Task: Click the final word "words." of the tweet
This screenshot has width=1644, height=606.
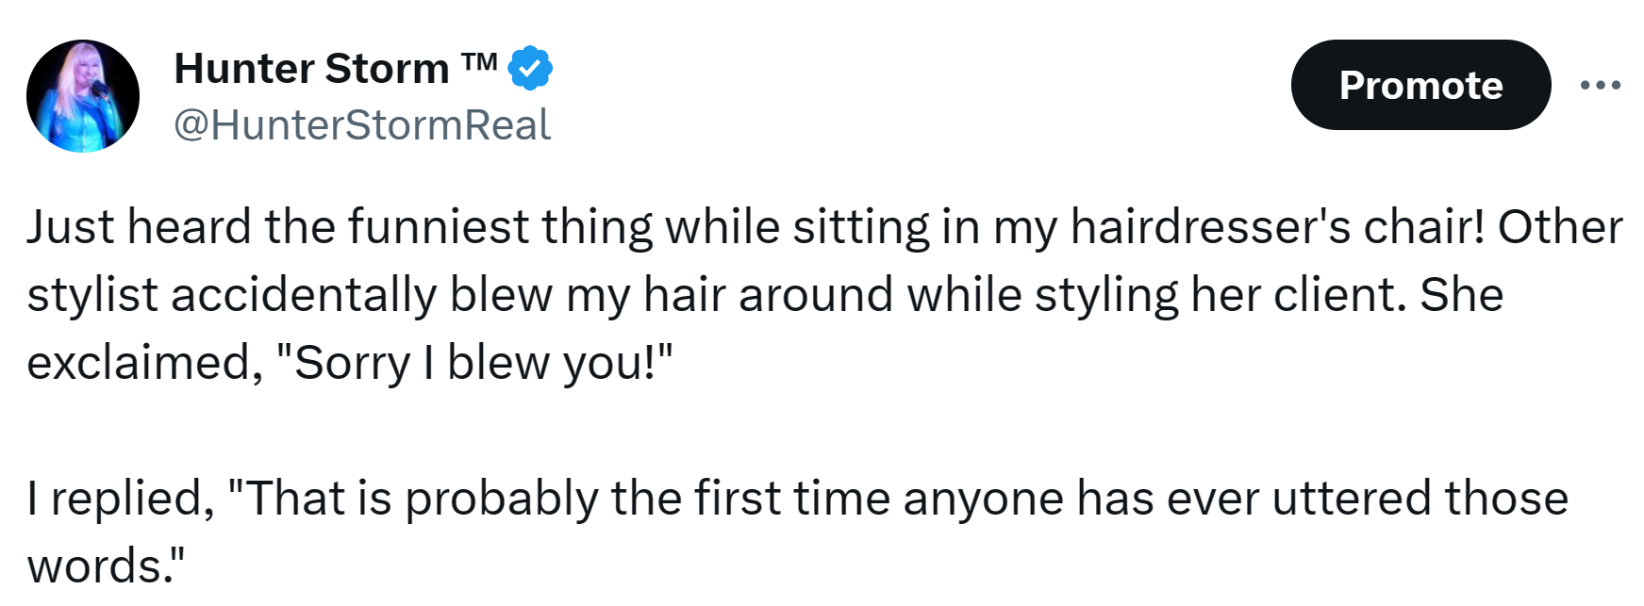Action: click(x=106, y=566)
